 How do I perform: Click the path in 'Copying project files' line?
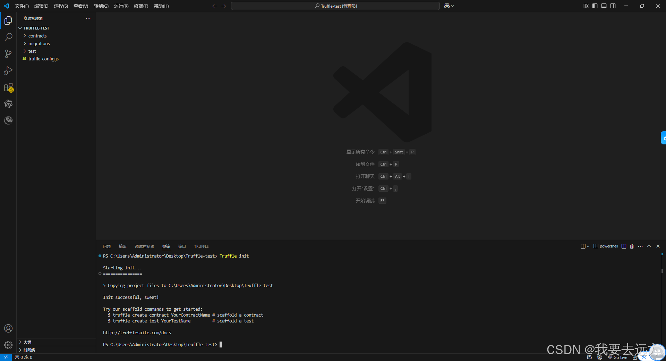click(221, 285)
